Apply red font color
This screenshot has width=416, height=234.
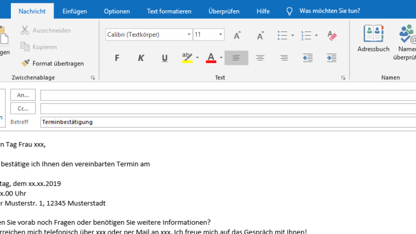pyautogui.click(x=211, y=58)
